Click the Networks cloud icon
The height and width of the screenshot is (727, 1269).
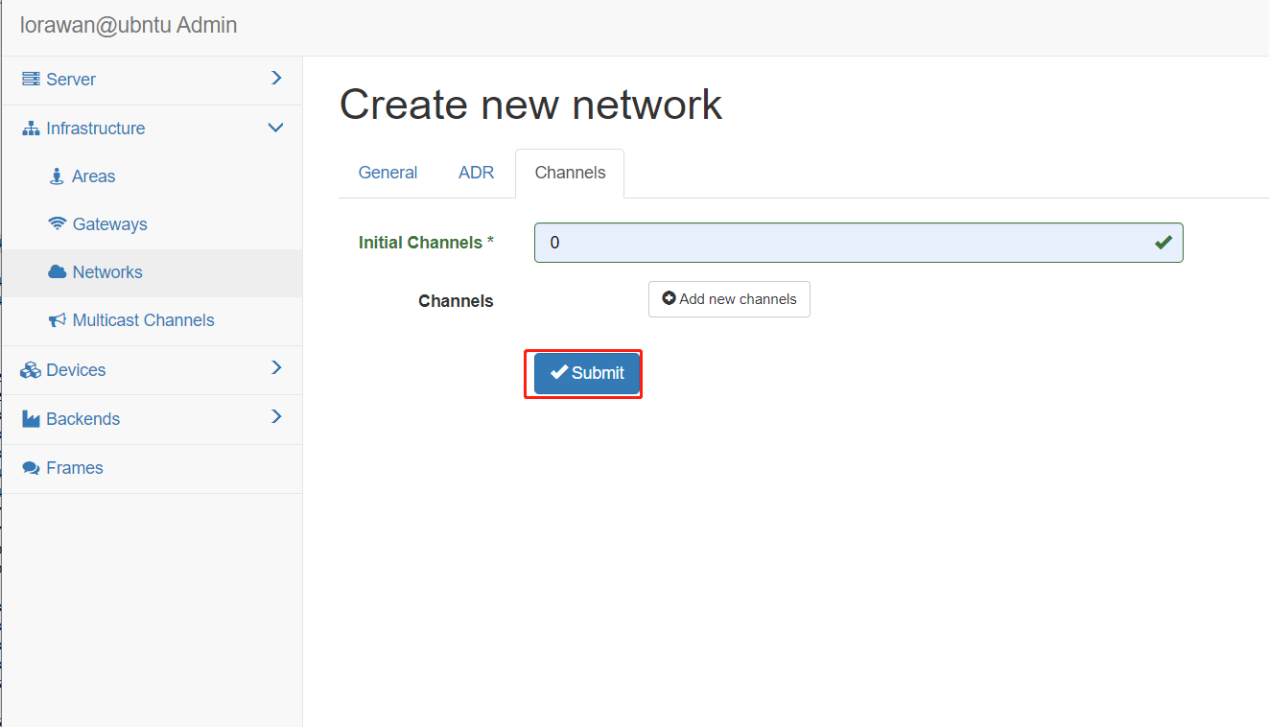click(x=58, y=272)
